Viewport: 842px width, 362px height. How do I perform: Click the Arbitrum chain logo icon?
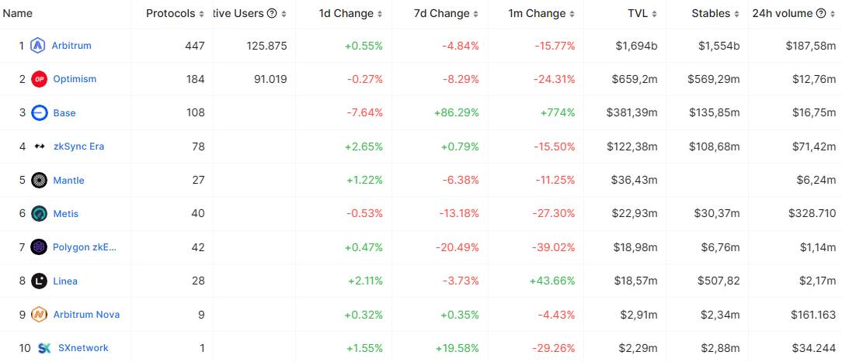37,46
